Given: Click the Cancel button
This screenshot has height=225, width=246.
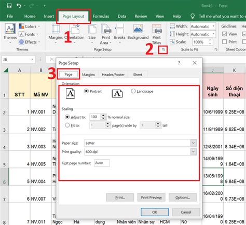Looking at the screenshot, I should point(186,212).
